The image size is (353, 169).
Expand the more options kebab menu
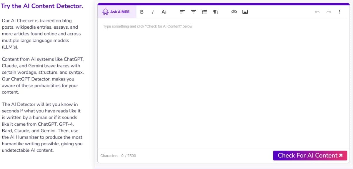point(339,12)
